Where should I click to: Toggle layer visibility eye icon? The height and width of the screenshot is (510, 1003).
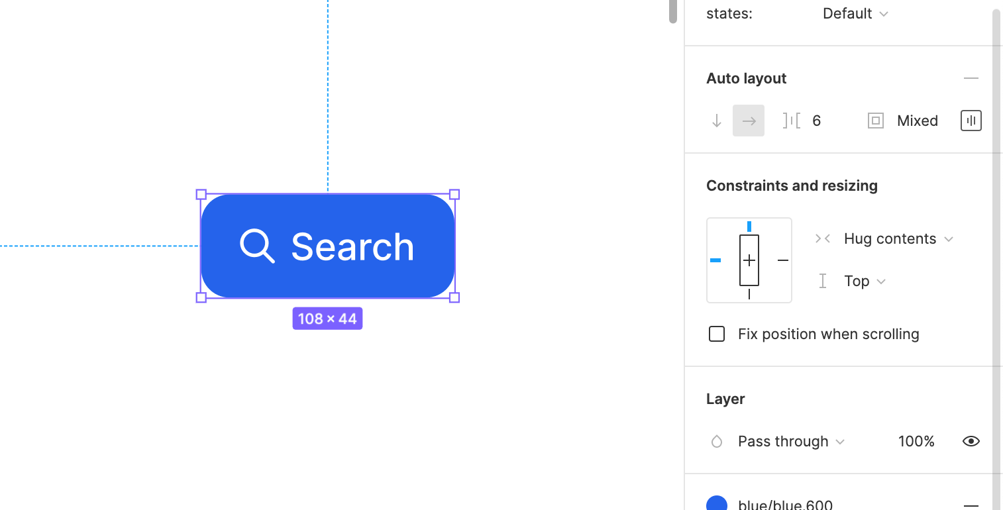(x=971, y=441)
